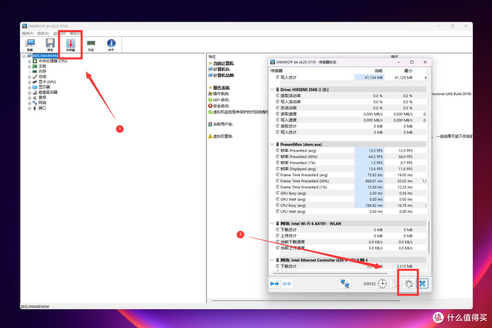Select the 音频 tree item
Image resolution: width=492 pixels, height=328 pixels.
click(x=42, y=97)
